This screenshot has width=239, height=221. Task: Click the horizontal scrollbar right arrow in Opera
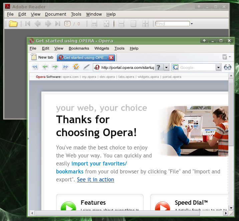[226, 213]
